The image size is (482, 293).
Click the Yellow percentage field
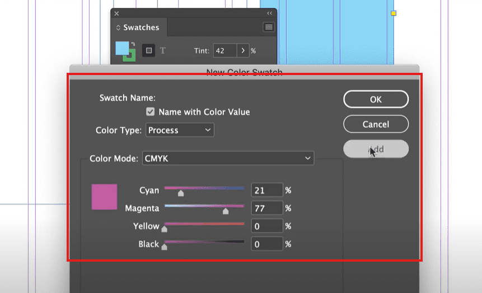(x=267, y=226)
